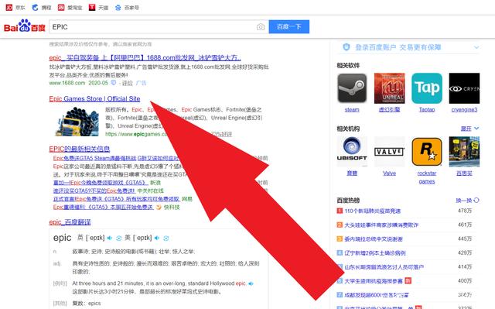Open the 百家号 bookmark
The width and height of the screenshot is (495, 309).
coord(127,8)
